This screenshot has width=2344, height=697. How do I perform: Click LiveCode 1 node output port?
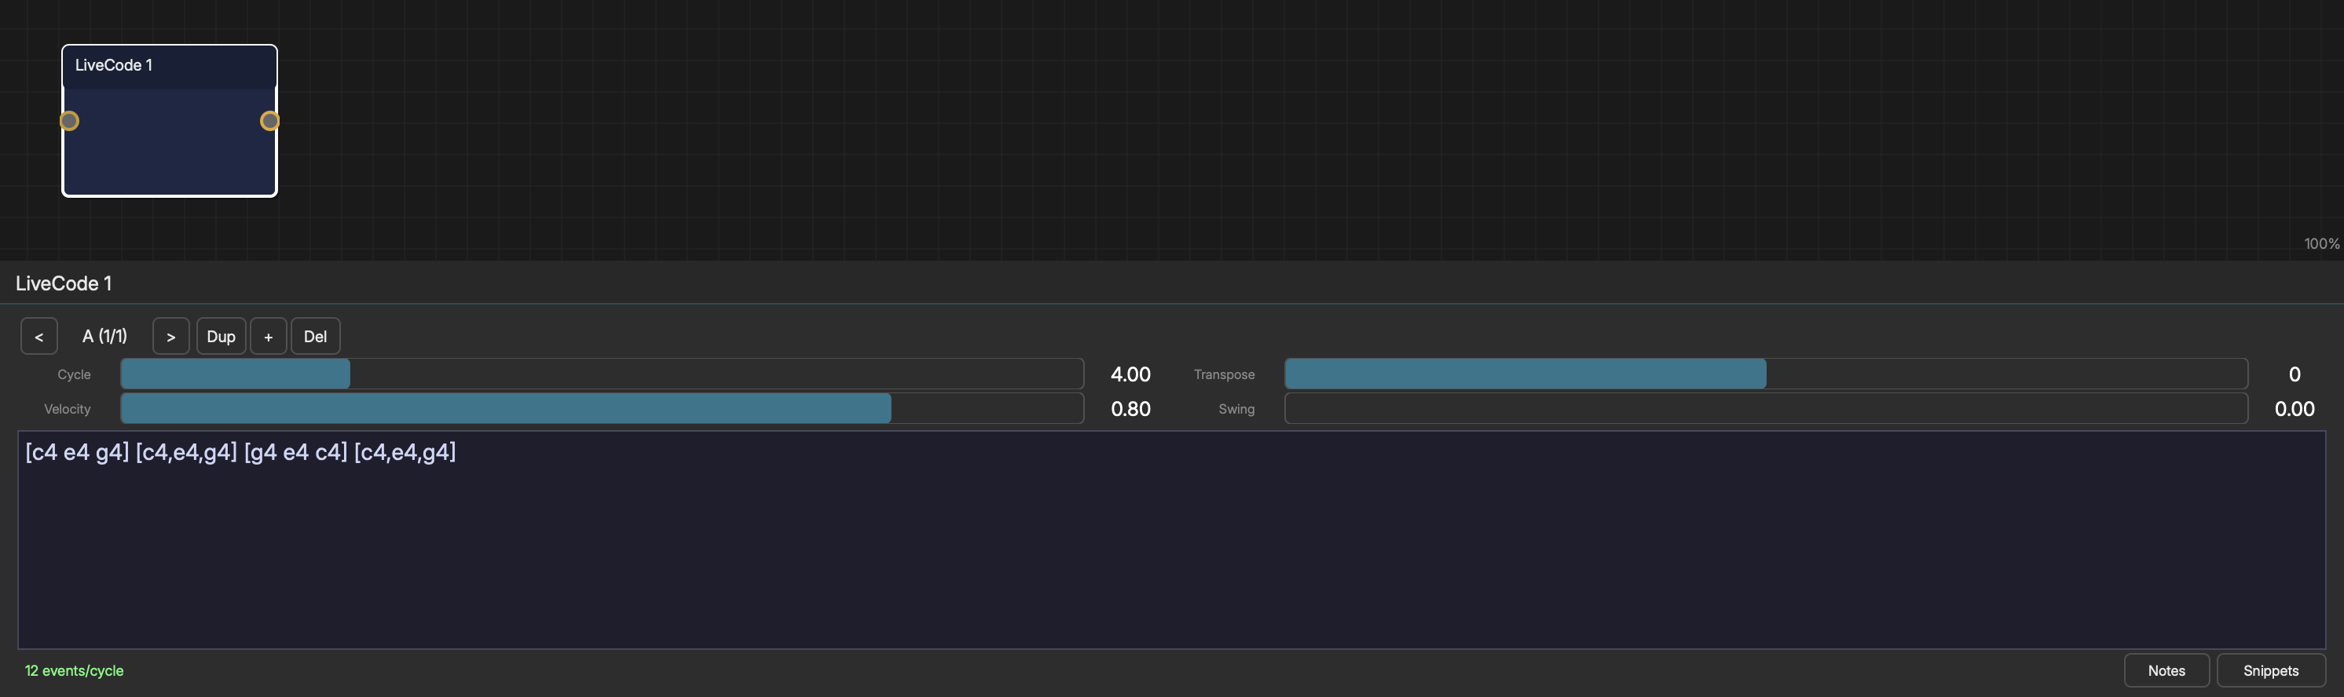(269, 121)
